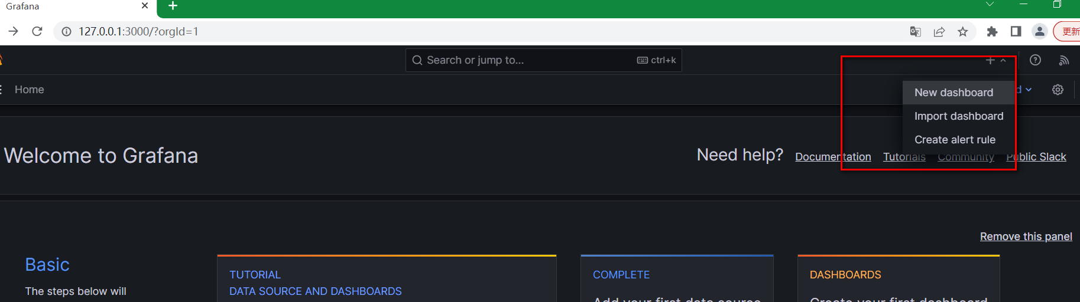Open the Tutorials link
This screenshot has width=1080, height=302.
pos(904,157)
